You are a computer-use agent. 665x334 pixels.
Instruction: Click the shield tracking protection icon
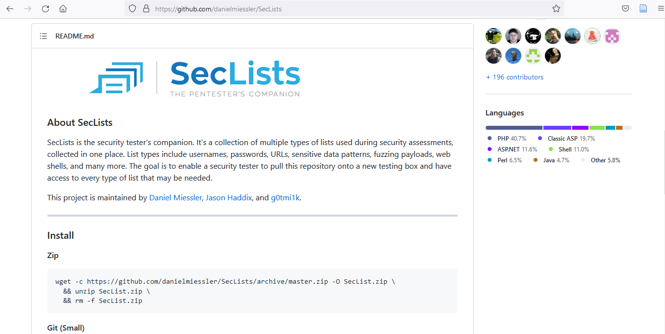[132, 8]
